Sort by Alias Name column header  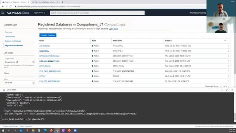(x=117, y=41)
